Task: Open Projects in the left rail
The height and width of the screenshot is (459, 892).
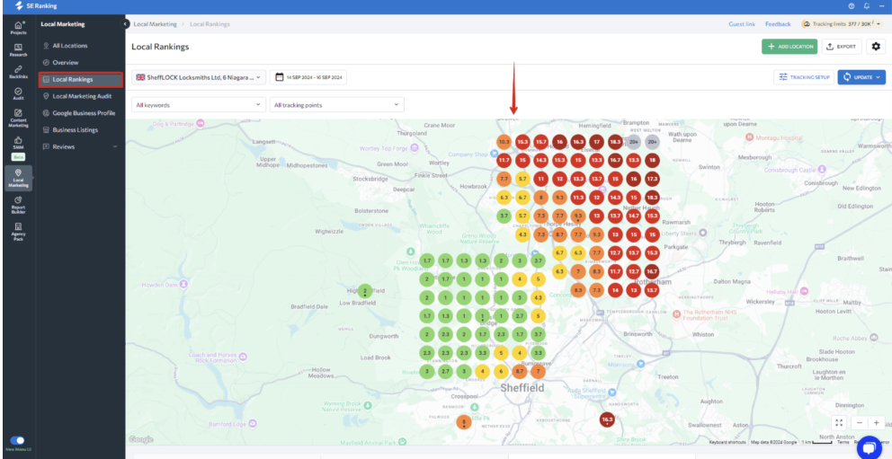Action: [x=18, y=28]
